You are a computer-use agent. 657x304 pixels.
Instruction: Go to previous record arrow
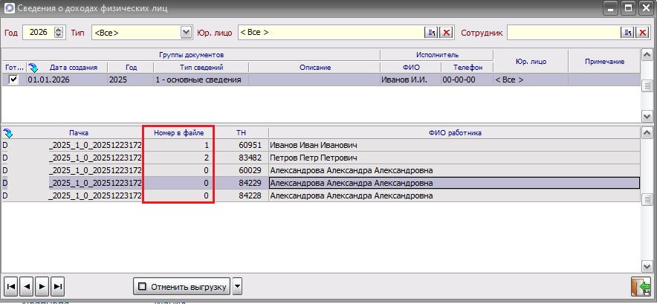point(26,286)
